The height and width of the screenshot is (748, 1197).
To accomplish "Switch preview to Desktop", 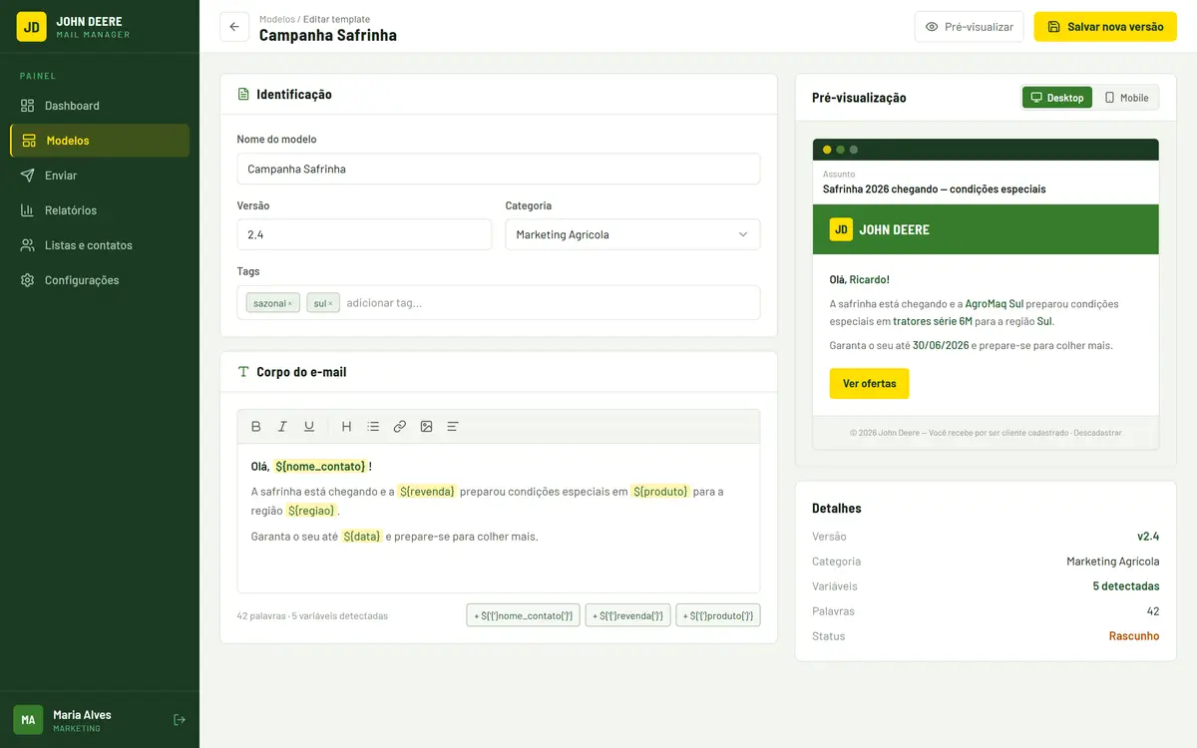I will [x=1057, y=98].
